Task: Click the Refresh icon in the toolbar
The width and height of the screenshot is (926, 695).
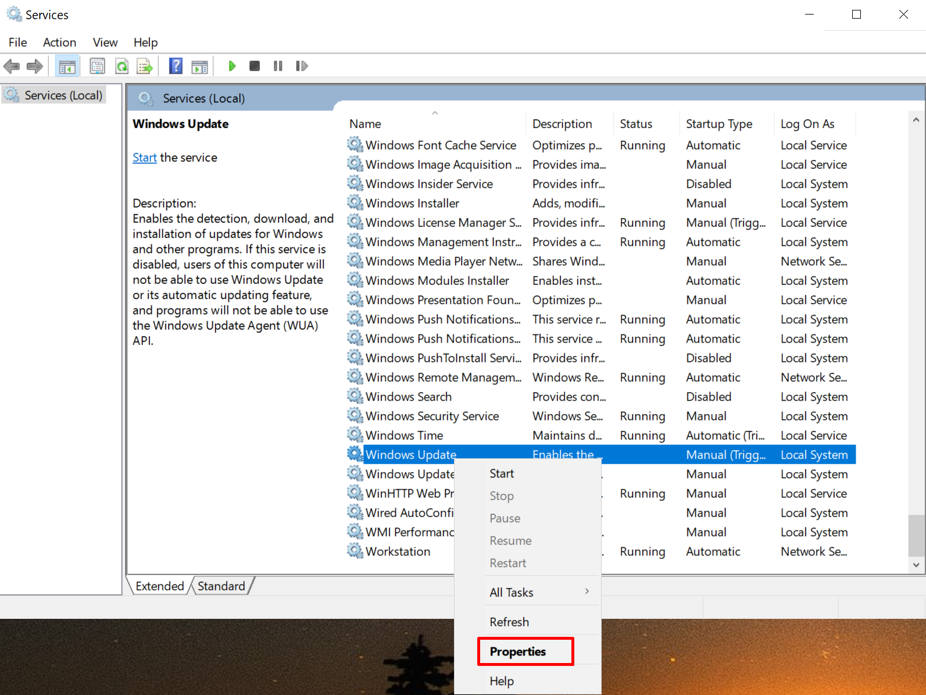Action: coord(121,66)
